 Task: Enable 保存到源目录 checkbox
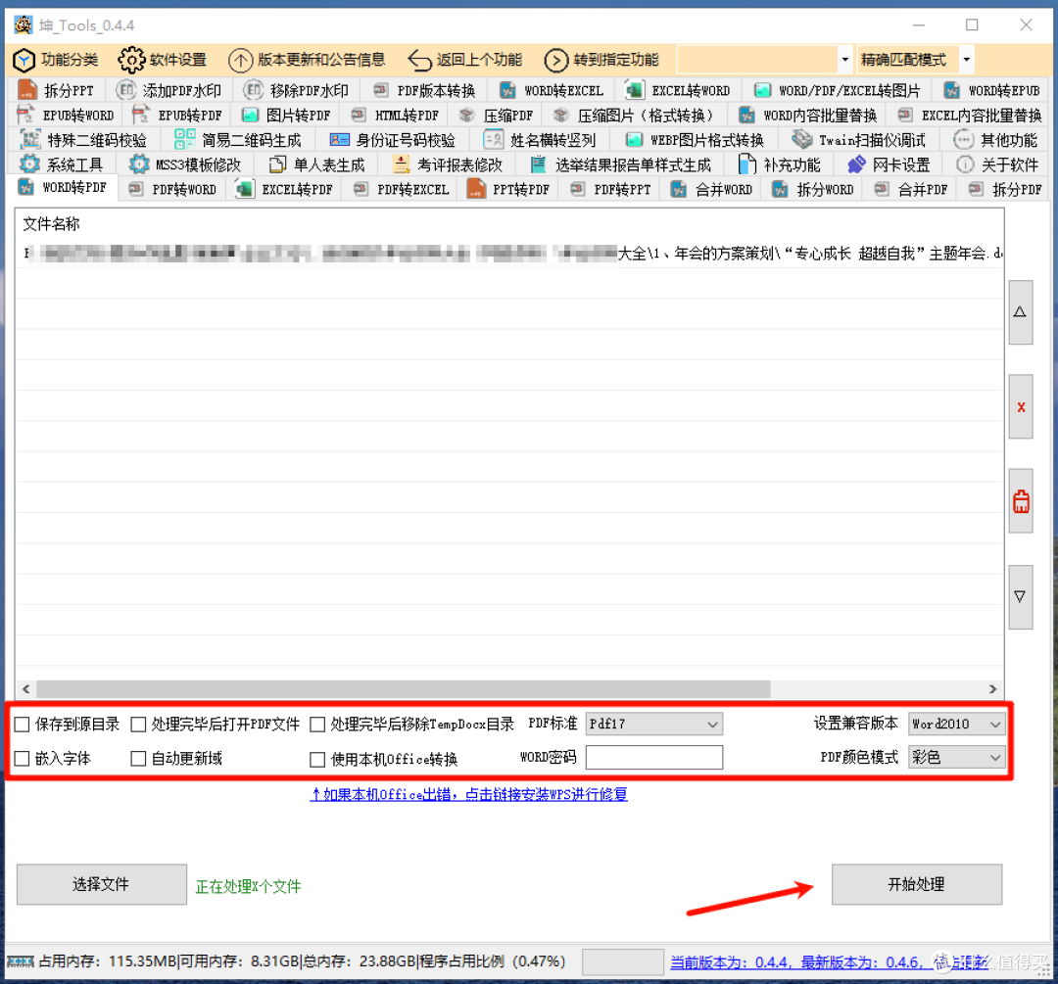tap(23, 725)
